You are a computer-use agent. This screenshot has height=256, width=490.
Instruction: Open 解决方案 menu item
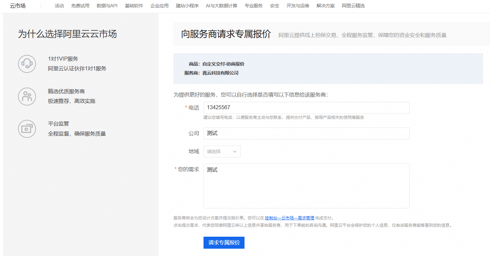point(326,6)
